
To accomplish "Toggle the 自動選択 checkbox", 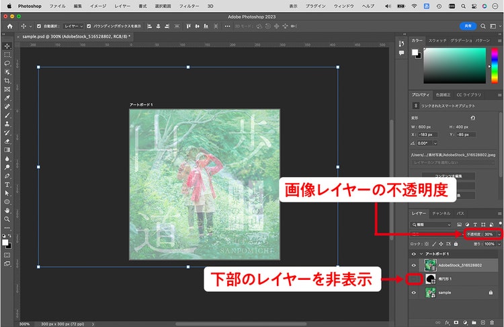I will 39,26.
